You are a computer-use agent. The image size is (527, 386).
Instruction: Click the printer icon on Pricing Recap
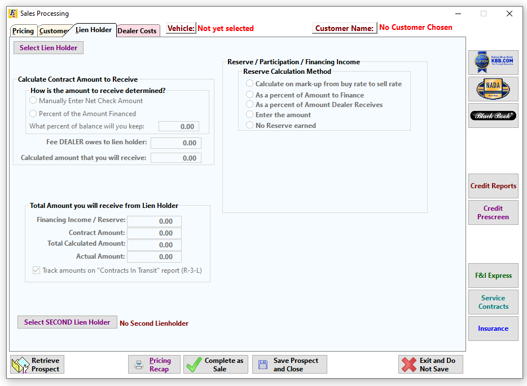(x=138, y=365)
